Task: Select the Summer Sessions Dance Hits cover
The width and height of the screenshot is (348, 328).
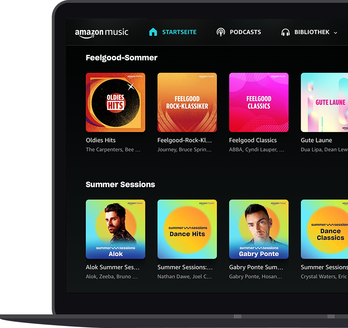Action: (x=187, y=229)
